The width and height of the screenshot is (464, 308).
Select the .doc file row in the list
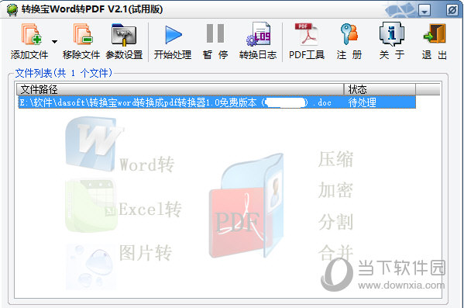217,102
